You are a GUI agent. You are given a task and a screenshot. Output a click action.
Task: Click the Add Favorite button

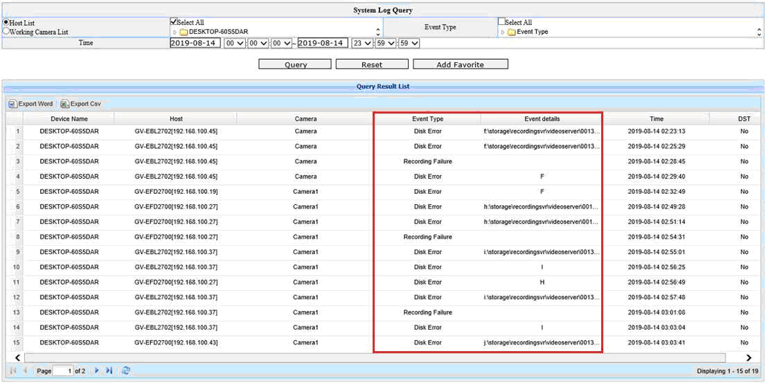coord(460,64)
